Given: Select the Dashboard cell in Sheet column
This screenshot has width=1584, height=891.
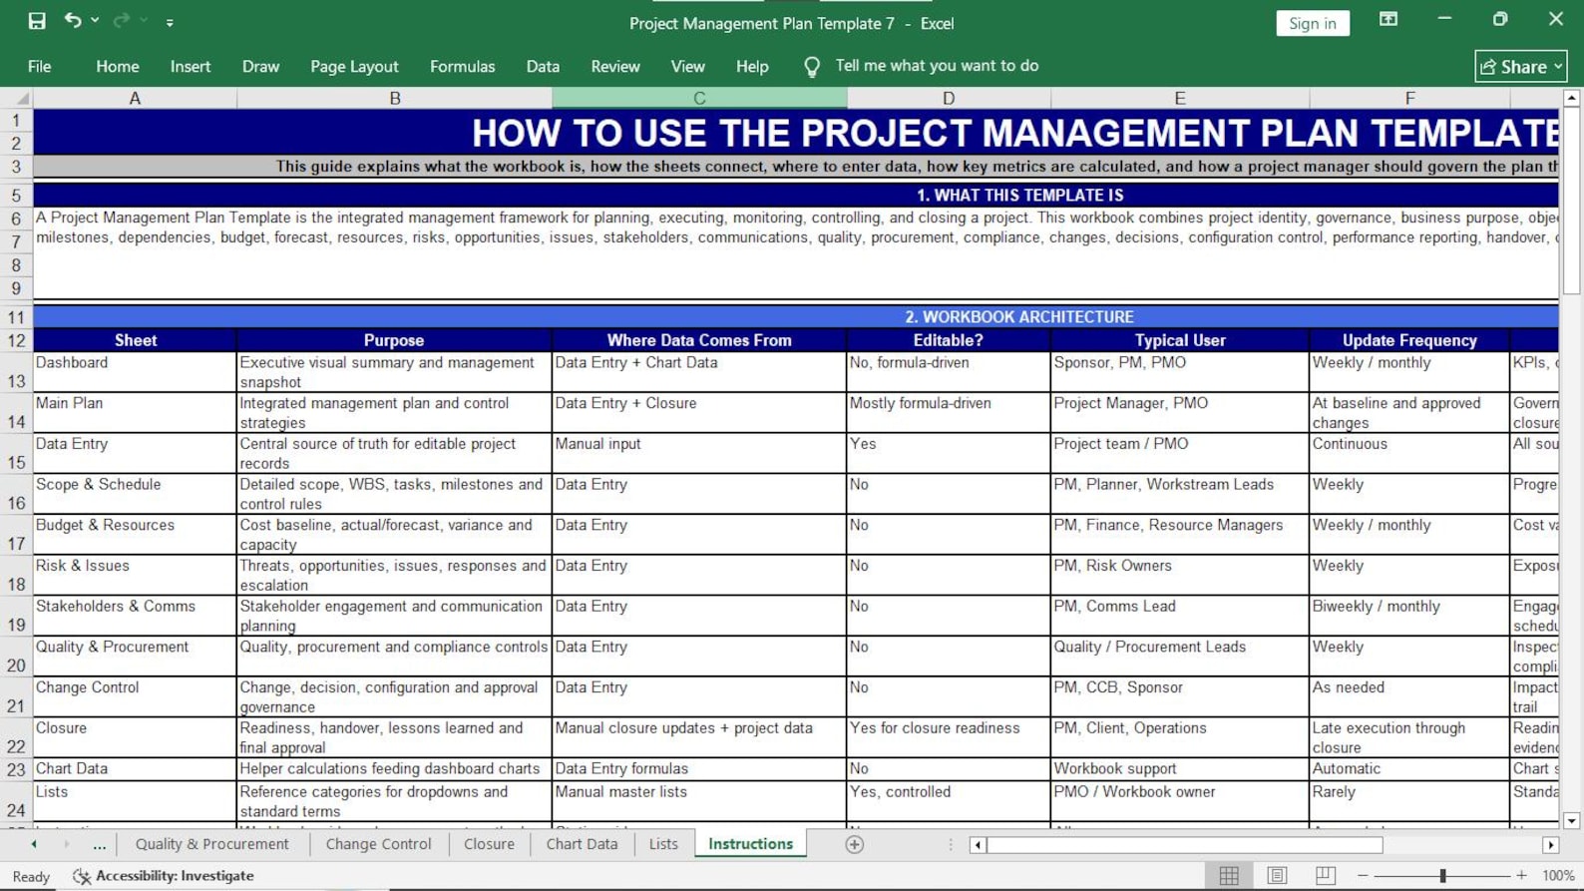Looking at the screenshot, I should click(135, 372).
